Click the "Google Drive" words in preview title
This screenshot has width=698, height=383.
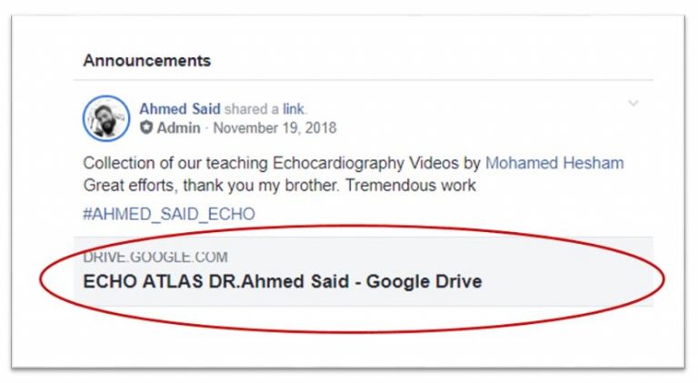424,281
